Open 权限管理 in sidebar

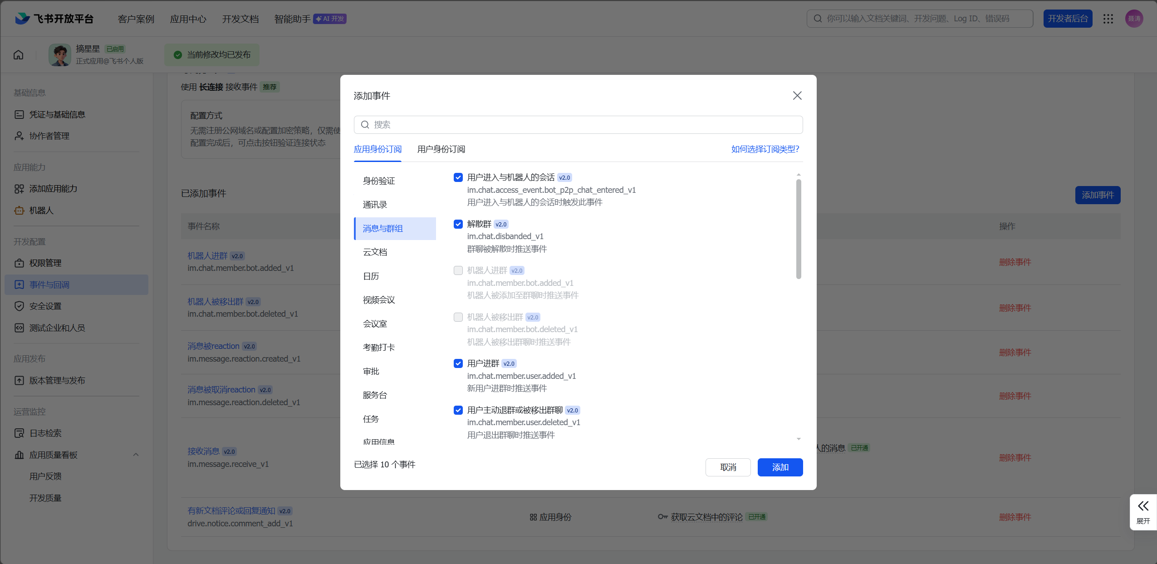[x=45, y=263]
